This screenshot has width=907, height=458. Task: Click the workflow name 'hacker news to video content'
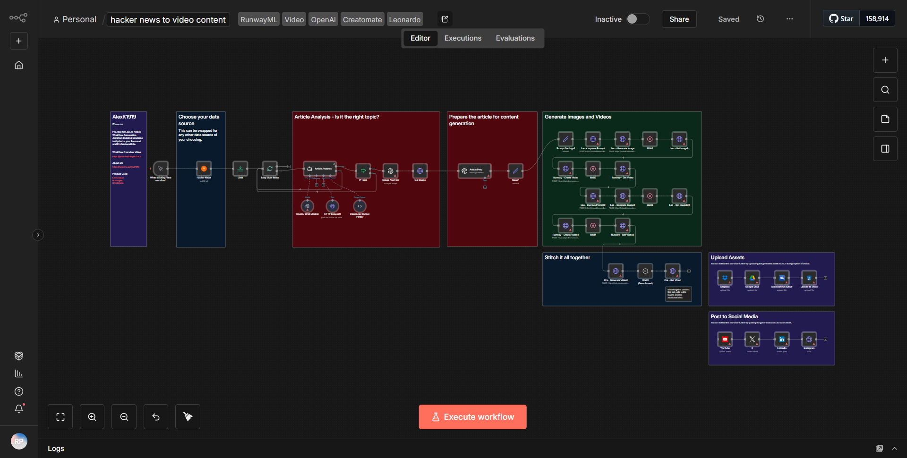click(168, 19)
